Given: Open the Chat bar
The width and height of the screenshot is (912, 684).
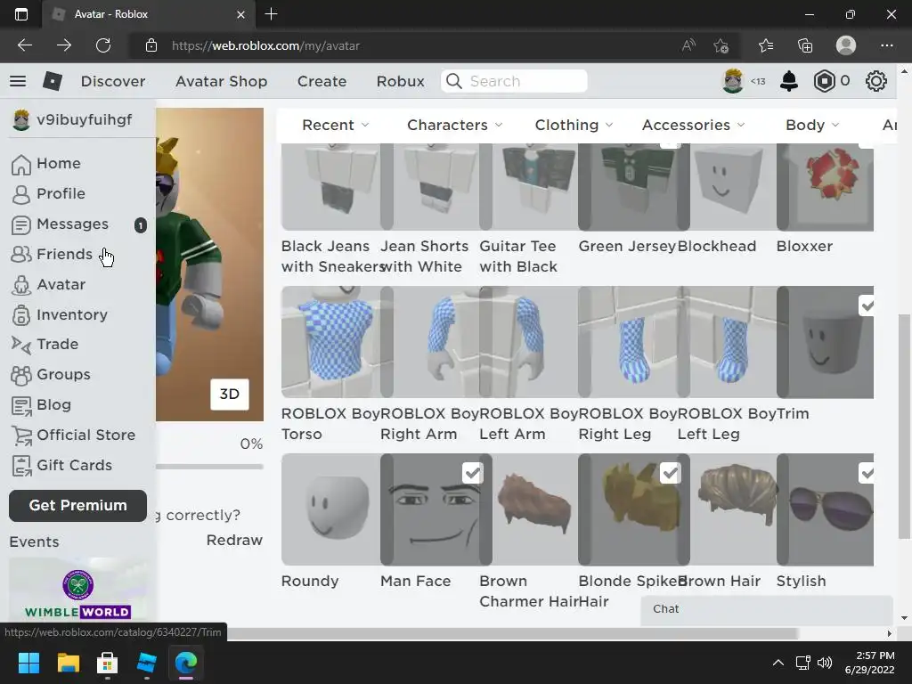Looking at the screenshot, I should click(x=767, y=609).
